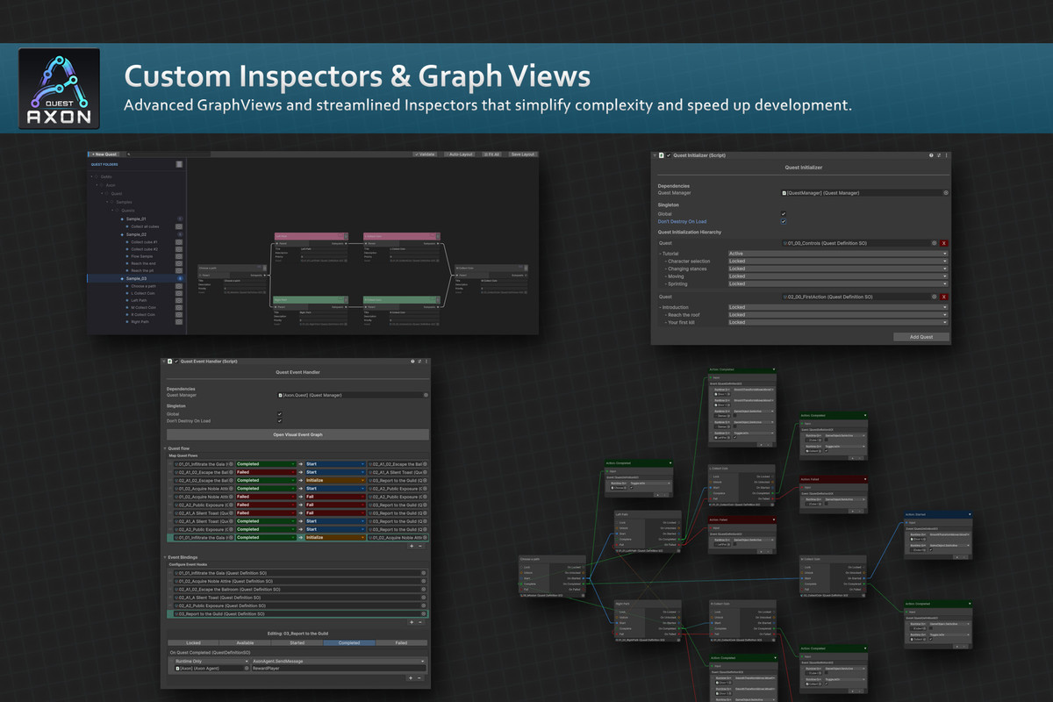Toggle Don't Destroy On Load in Event Handler

[x=280, y=421]
